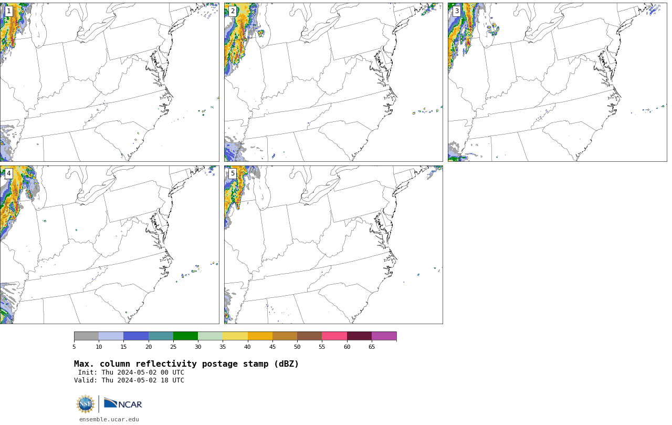Open ensemble member 2 reflectivity map

[333, 82]
